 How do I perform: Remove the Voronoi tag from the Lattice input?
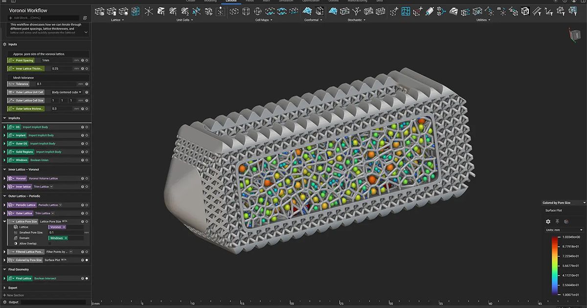[64, 227]
